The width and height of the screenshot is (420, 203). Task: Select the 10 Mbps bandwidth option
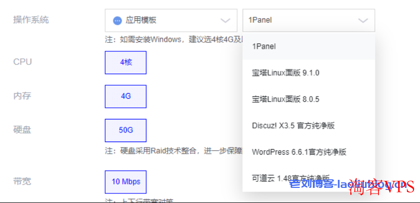tap(126, 182)
